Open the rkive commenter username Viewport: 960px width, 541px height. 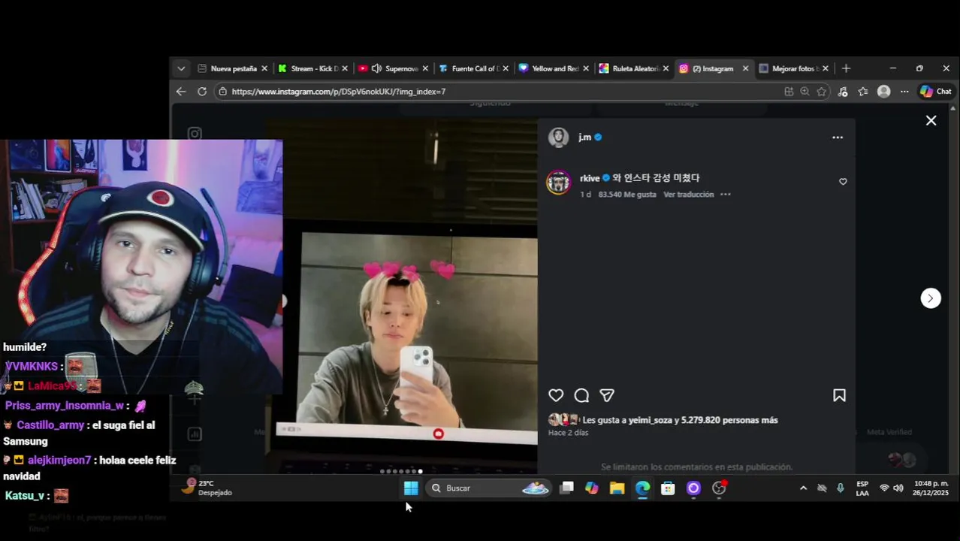click(x=590, y=178)
